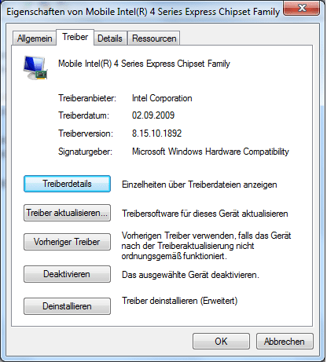Image resolution: width=327 pixels, height=362 pixels.
Task: Click the driver date 02.09.2009
Action: [x=153, y=115]
